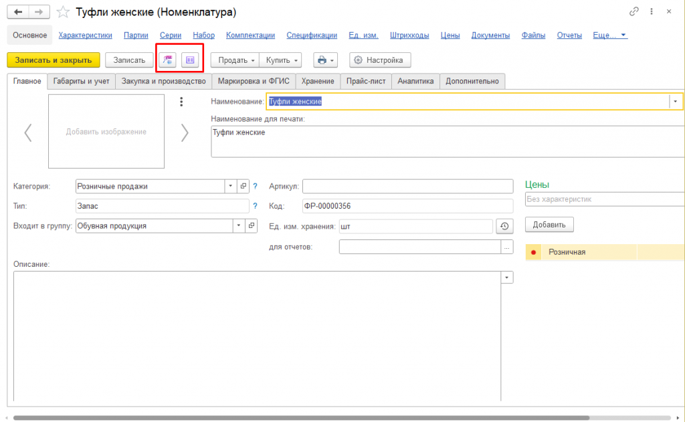Image resolution: width=685 pixels, height=422 pixels.
Task: Open the Входит в группу item with open icon
Action: [x=252, y=226]
